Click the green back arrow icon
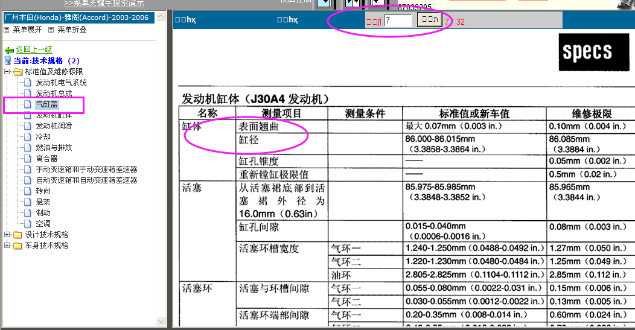 click(x=9, y=50)
